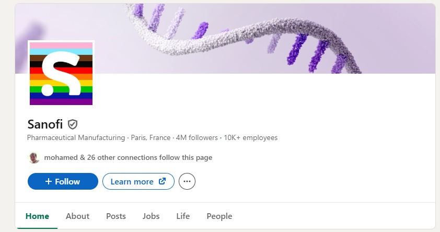The image size is (440, 232).
Task: Go to the Posts tab
Action: pyautogui.click(x=116, y=216)
